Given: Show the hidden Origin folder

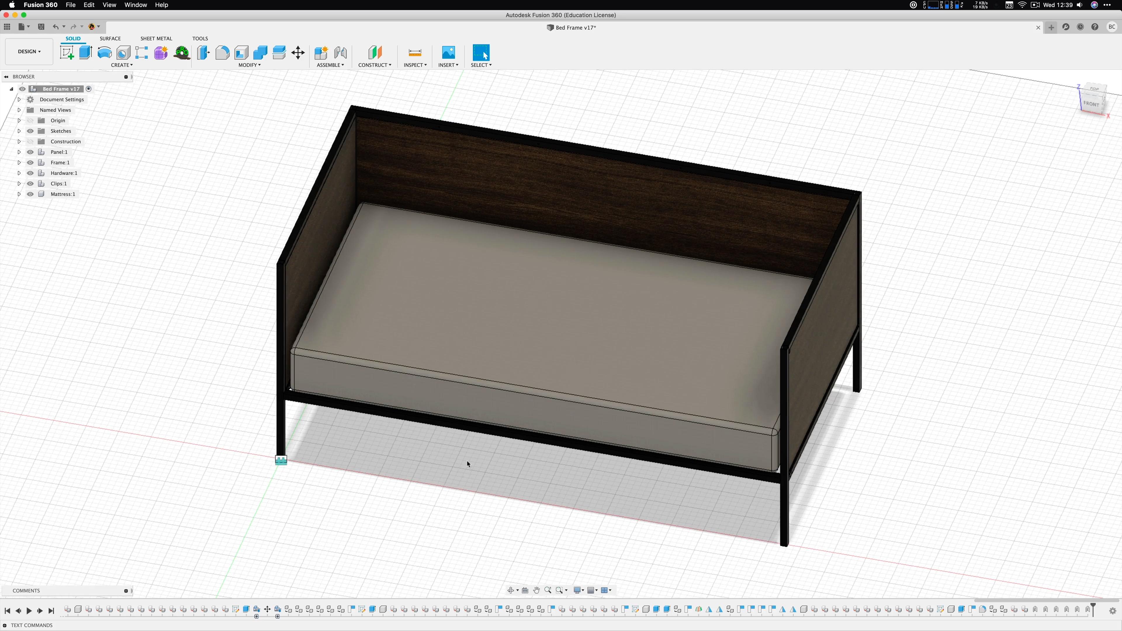Looking at the screenshot, I should [30, 121].
